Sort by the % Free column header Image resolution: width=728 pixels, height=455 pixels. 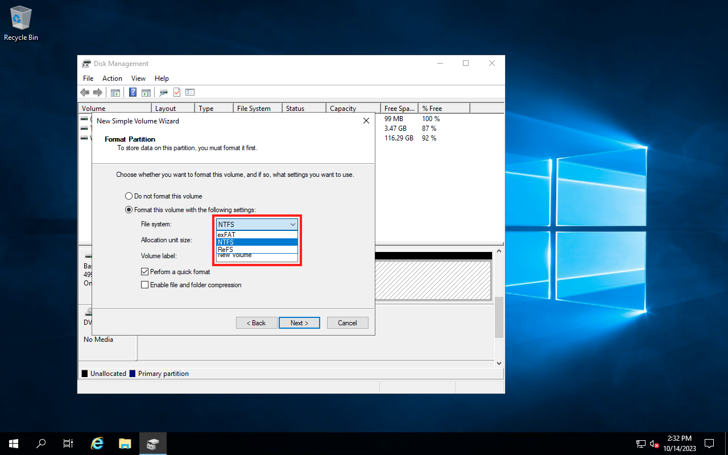click(x=444, y=108)
